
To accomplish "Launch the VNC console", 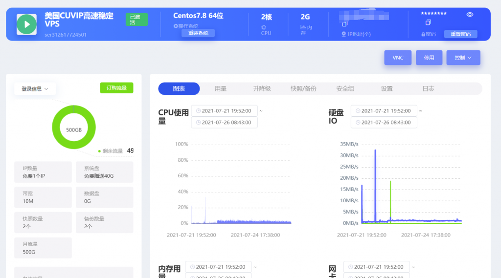I will click(x=398, y=58).
